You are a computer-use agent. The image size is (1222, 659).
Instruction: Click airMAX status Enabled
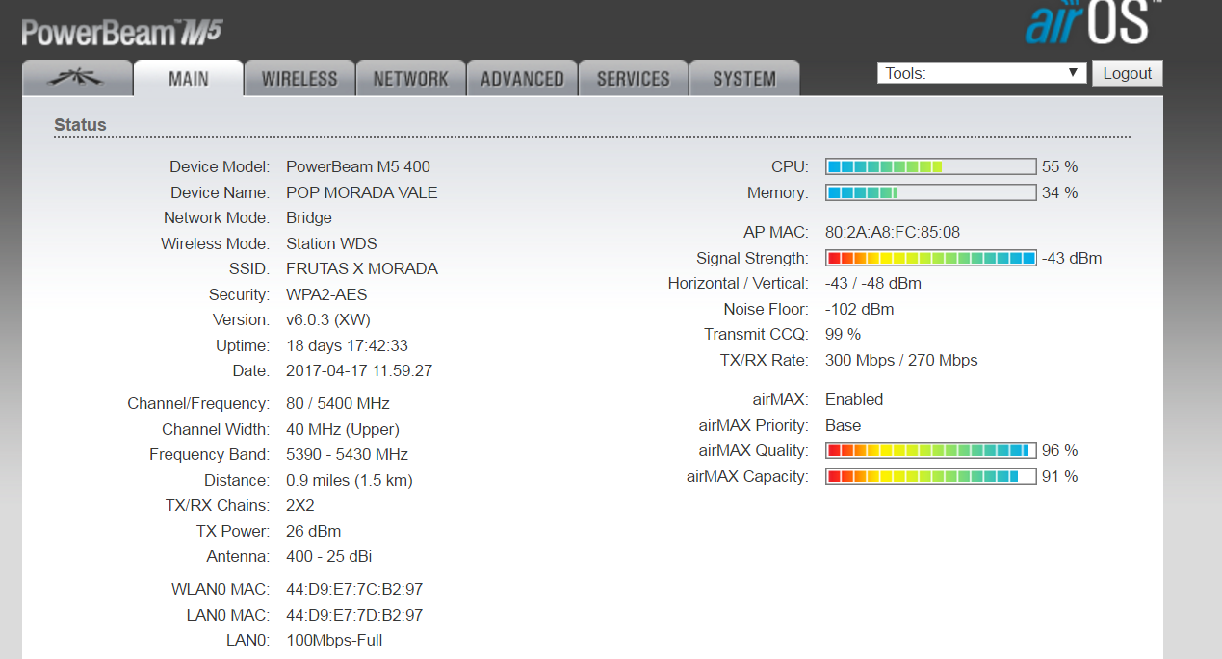click(854, 399)
